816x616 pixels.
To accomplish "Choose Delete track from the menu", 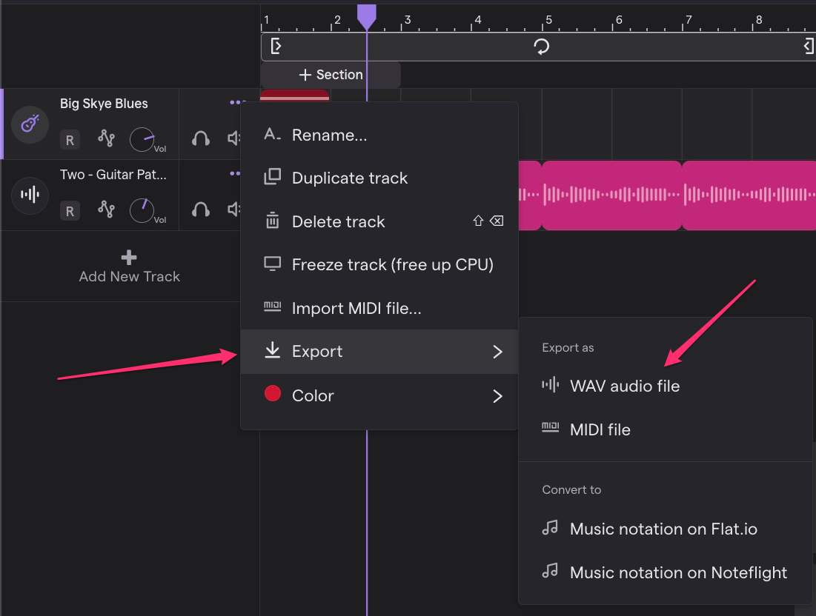I will click(x=379, y=222).
